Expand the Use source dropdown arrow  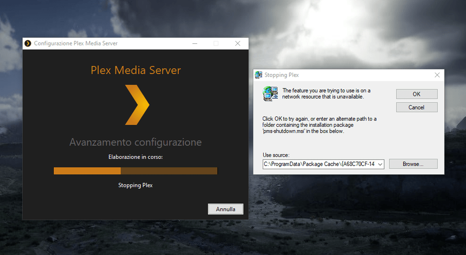tap(380, 164)
